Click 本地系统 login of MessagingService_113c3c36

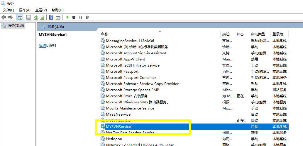pos(280,41)
